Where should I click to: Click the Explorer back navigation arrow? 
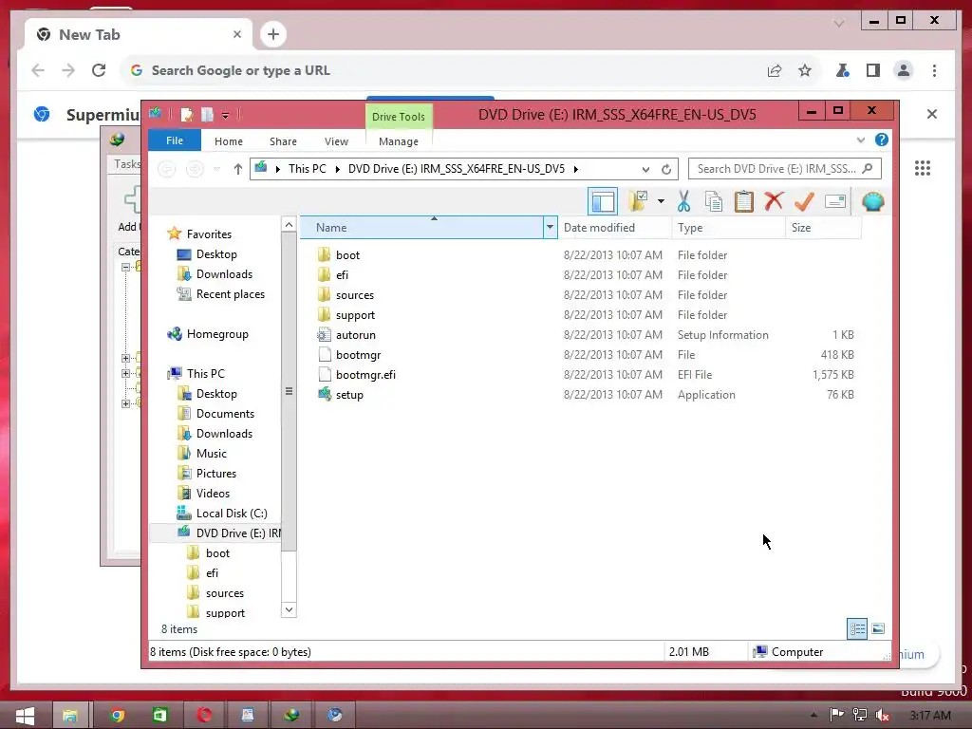click(167, 169)
